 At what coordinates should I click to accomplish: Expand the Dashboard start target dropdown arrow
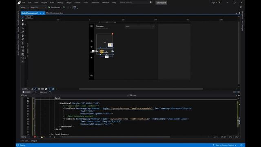pos(62,7)
